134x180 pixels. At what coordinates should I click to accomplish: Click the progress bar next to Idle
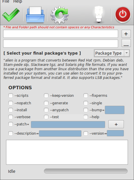[x=86, y=171]
